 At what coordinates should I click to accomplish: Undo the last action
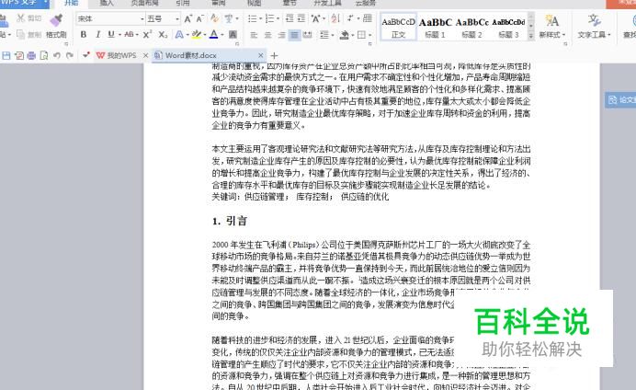point(57,55)
